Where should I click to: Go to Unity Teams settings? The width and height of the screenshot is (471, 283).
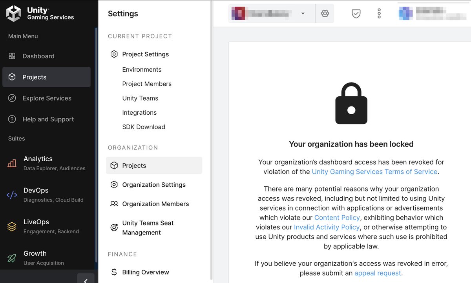[x=140, y=98]
